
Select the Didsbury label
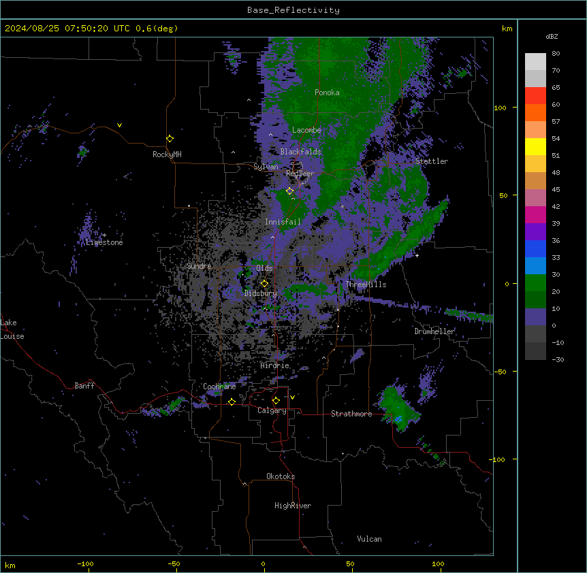261,293
